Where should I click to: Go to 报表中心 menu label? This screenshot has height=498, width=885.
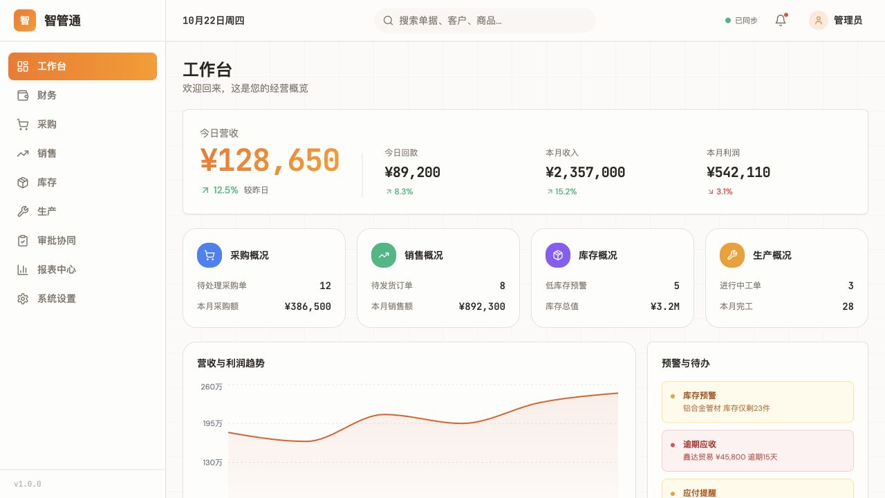[57, 270]
